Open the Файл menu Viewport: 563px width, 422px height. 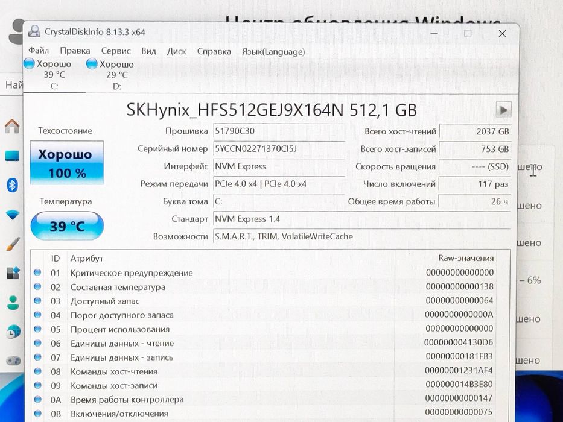pyautogui.click(x=39, y=51)
